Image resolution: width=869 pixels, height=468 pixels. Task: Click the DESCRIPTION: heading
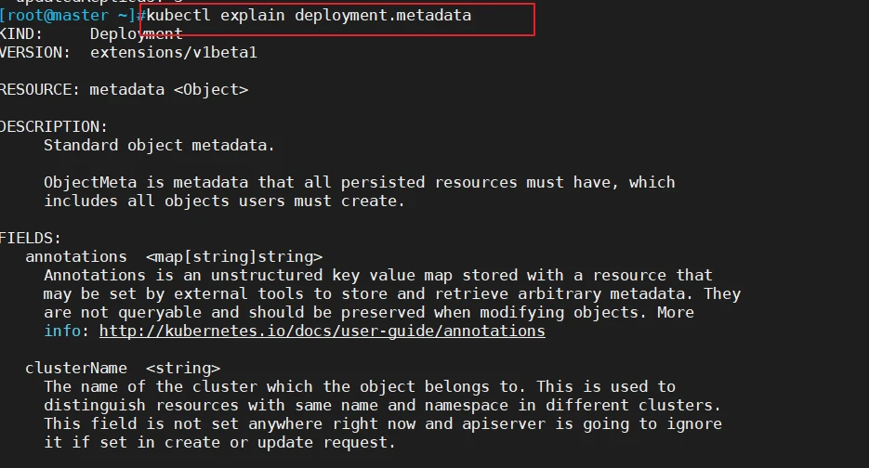click(x=53, y=127)
